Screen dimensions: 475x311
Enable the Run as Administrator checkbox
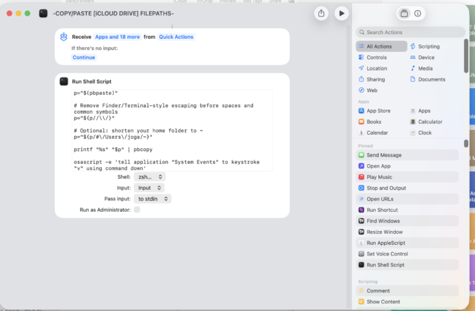pyautogui.click(x=137, y=210)
